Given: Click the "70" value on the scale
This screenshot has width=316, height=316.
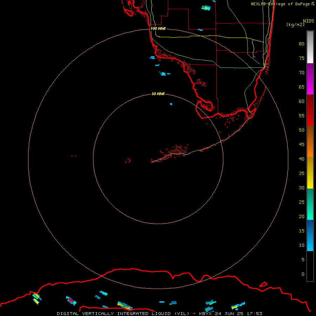Looking at the screenshot, I should (302, 73).
